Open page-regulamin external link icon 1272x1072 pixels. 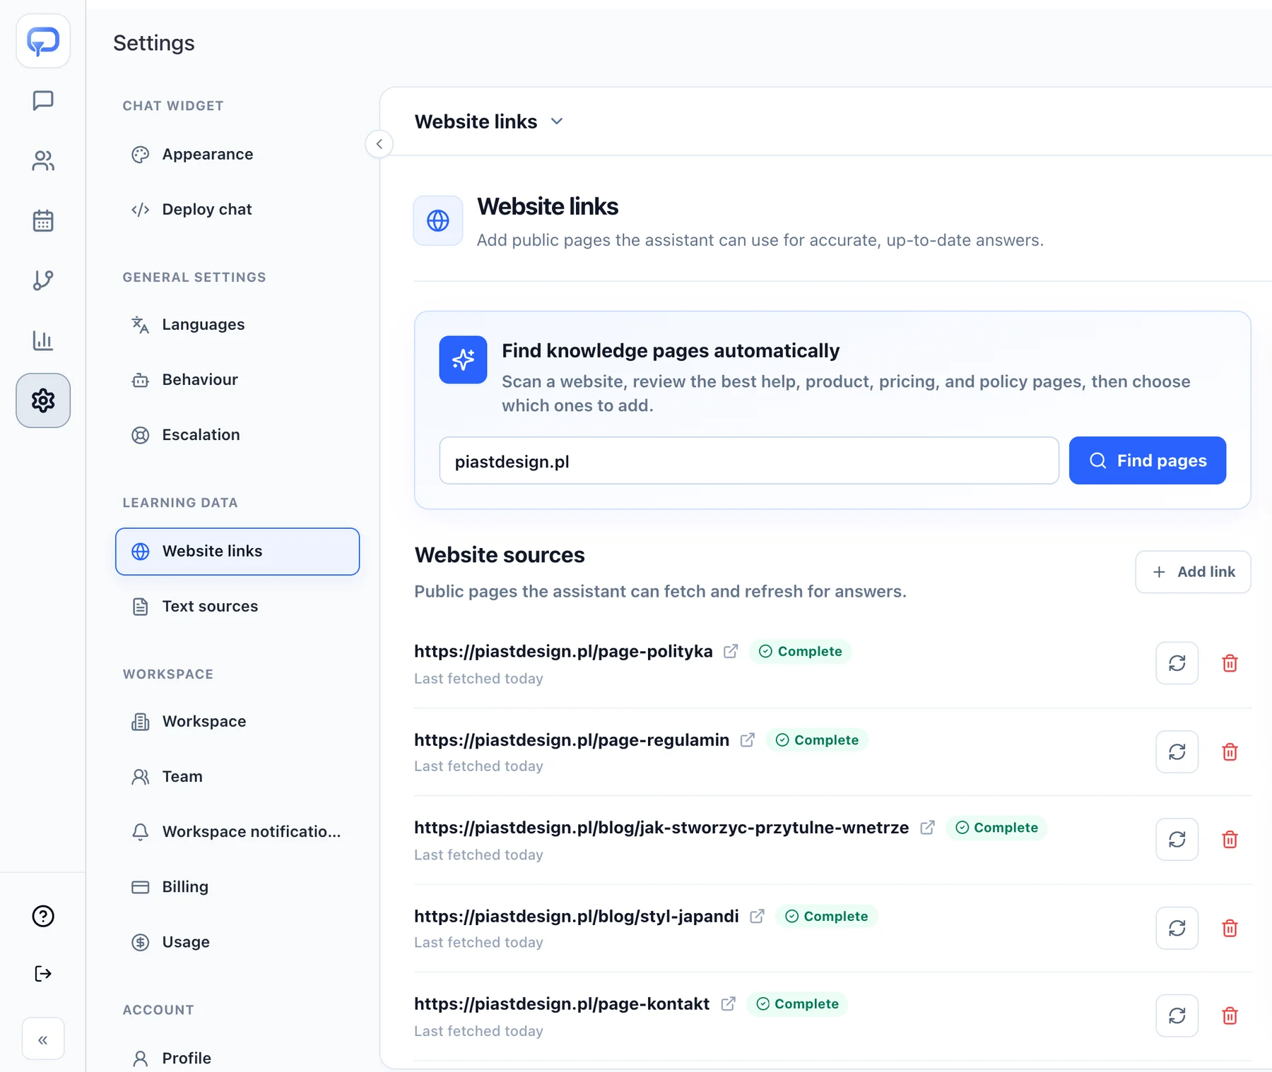pos(748,740)
